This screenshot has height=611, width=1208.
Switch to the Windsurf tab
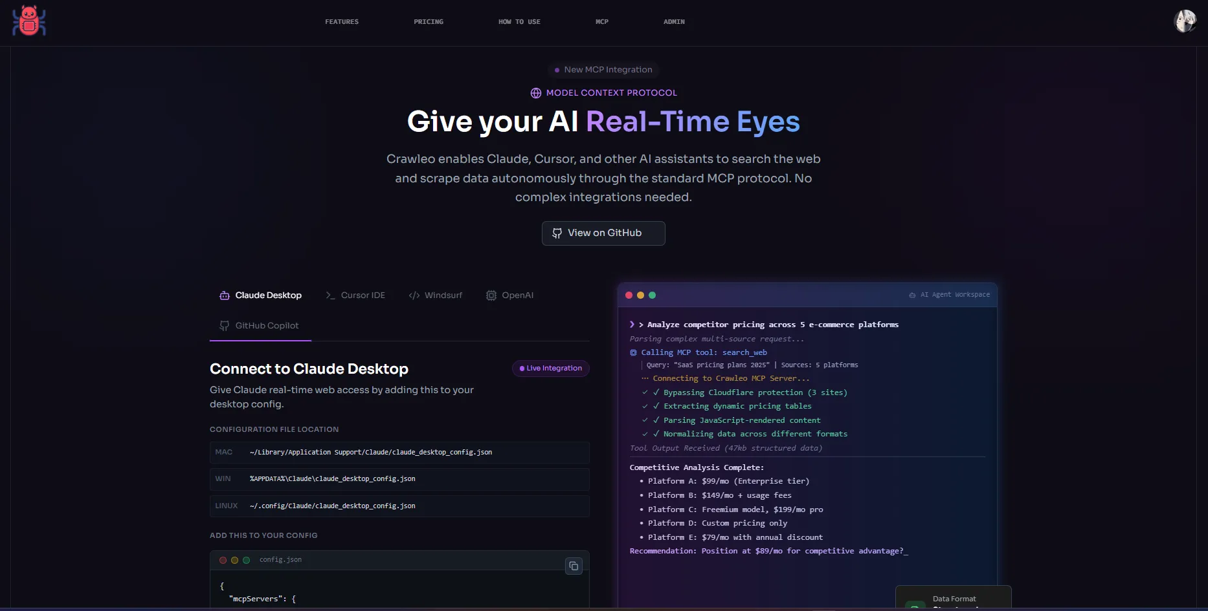click(x=443, y=295)
